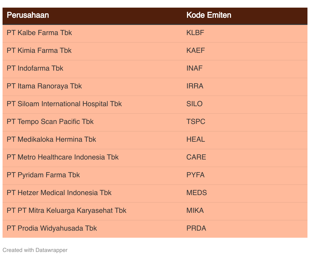This screenshot has width=310, height=256.
Task: Click the PRDA ticker code
Action: [x=196, y=228]
